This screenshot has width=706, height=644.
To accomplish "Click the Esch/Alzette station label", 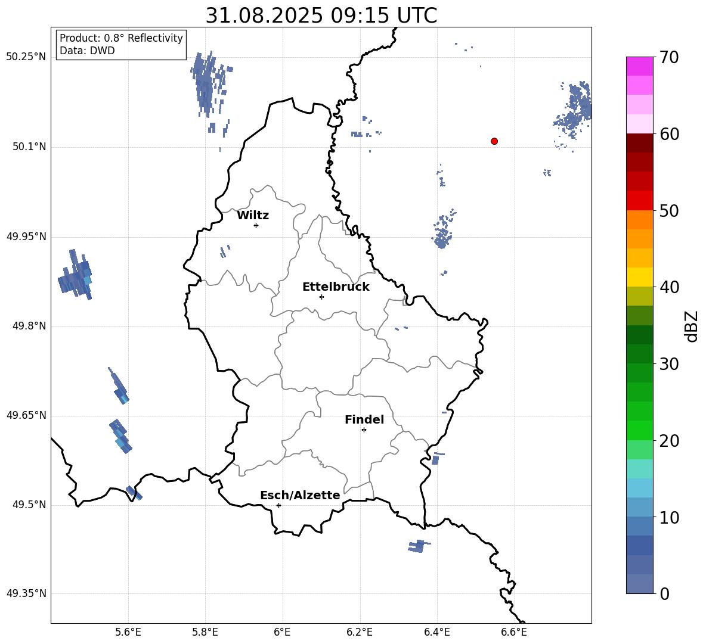I will [300, 495].
